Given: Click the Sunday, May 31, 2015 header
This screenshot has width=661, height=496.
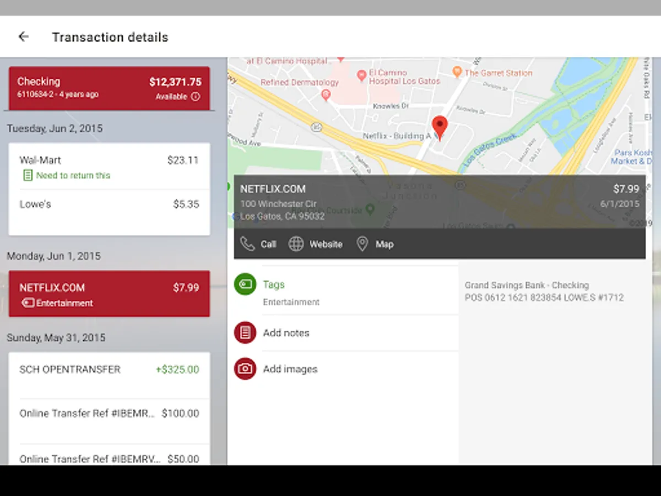Looking at the screenshot, I should 56,337.
